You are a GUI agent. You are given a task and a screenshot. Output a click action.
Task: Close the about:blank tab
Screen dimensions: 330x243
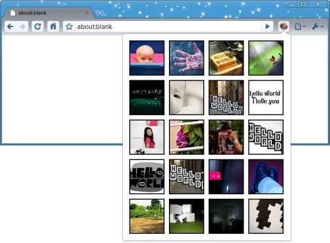tap(87, 13)
